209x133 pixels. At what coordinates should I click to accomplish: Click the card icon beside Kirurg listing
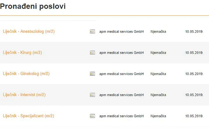(x=92, y=53)
